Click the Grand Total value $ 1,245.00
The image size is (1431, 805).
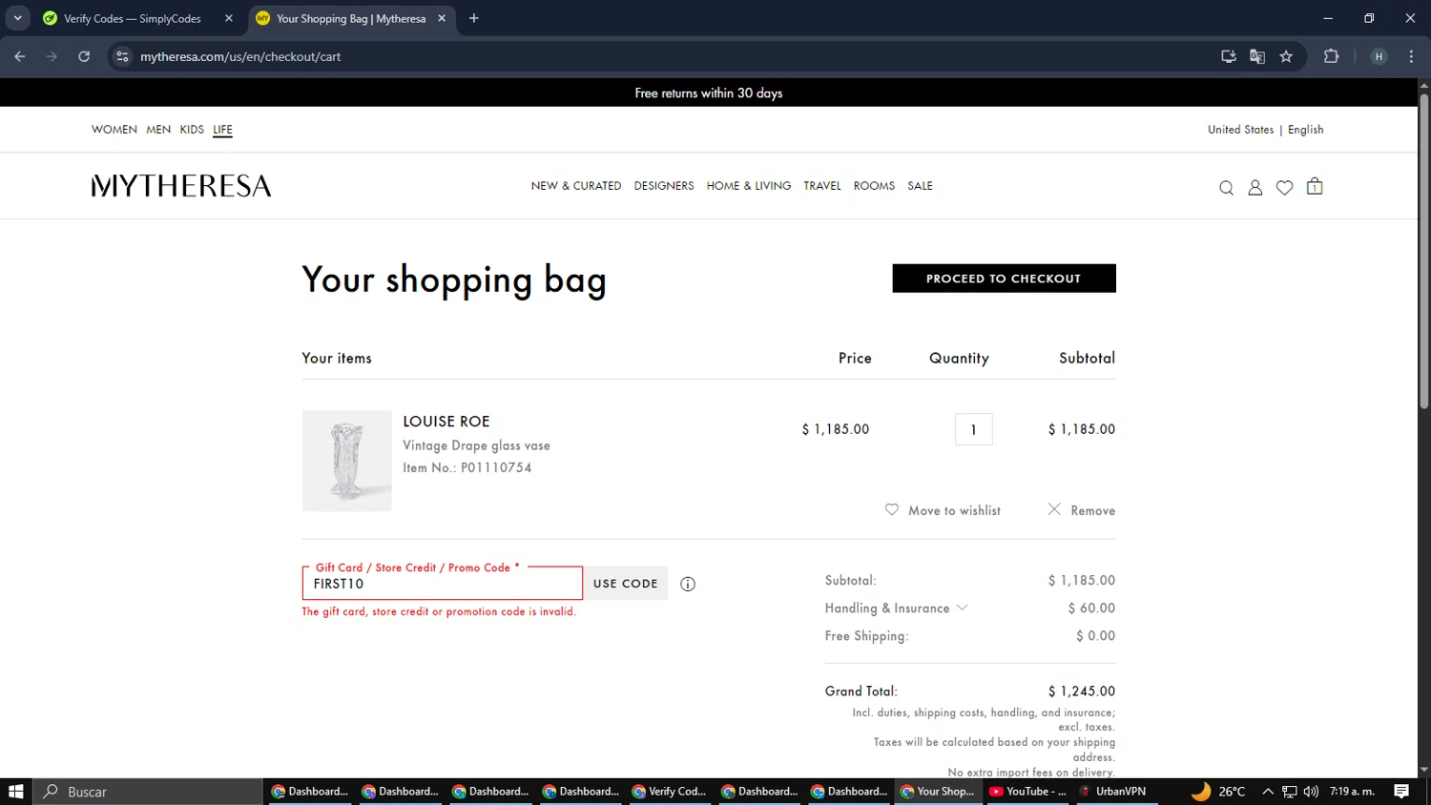[x=1082, y=691]
